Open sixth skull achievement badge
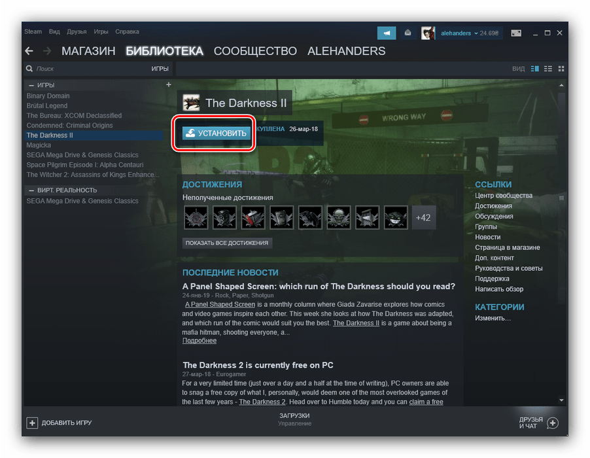The height and width of the screenshot is (458, 590). (x=339, y=217)
